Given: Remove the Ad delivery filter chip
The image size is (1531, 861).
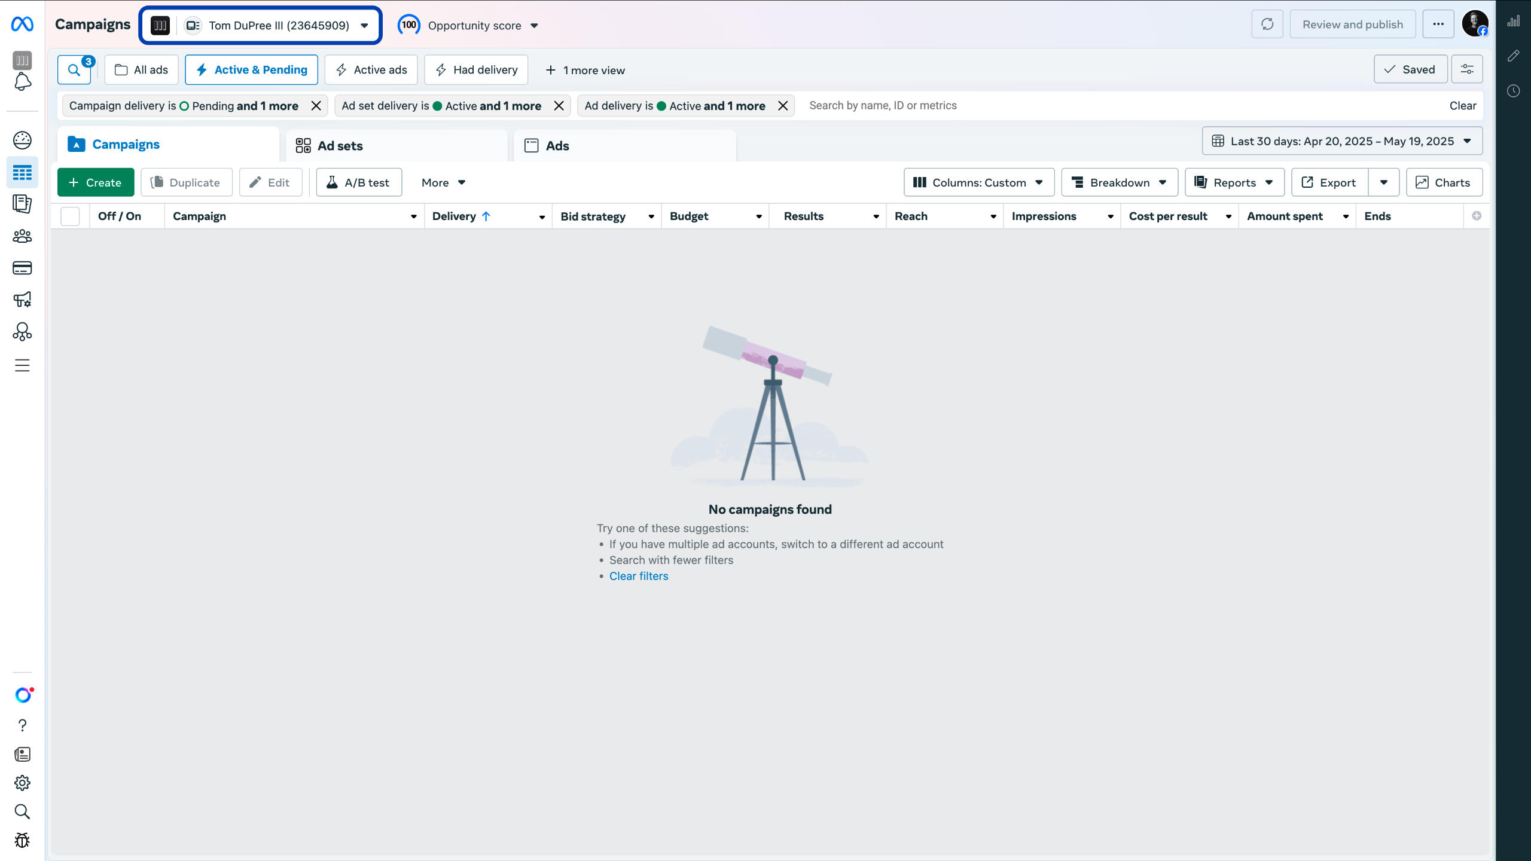Looking at the screenshot, I should tap(782, 106).
